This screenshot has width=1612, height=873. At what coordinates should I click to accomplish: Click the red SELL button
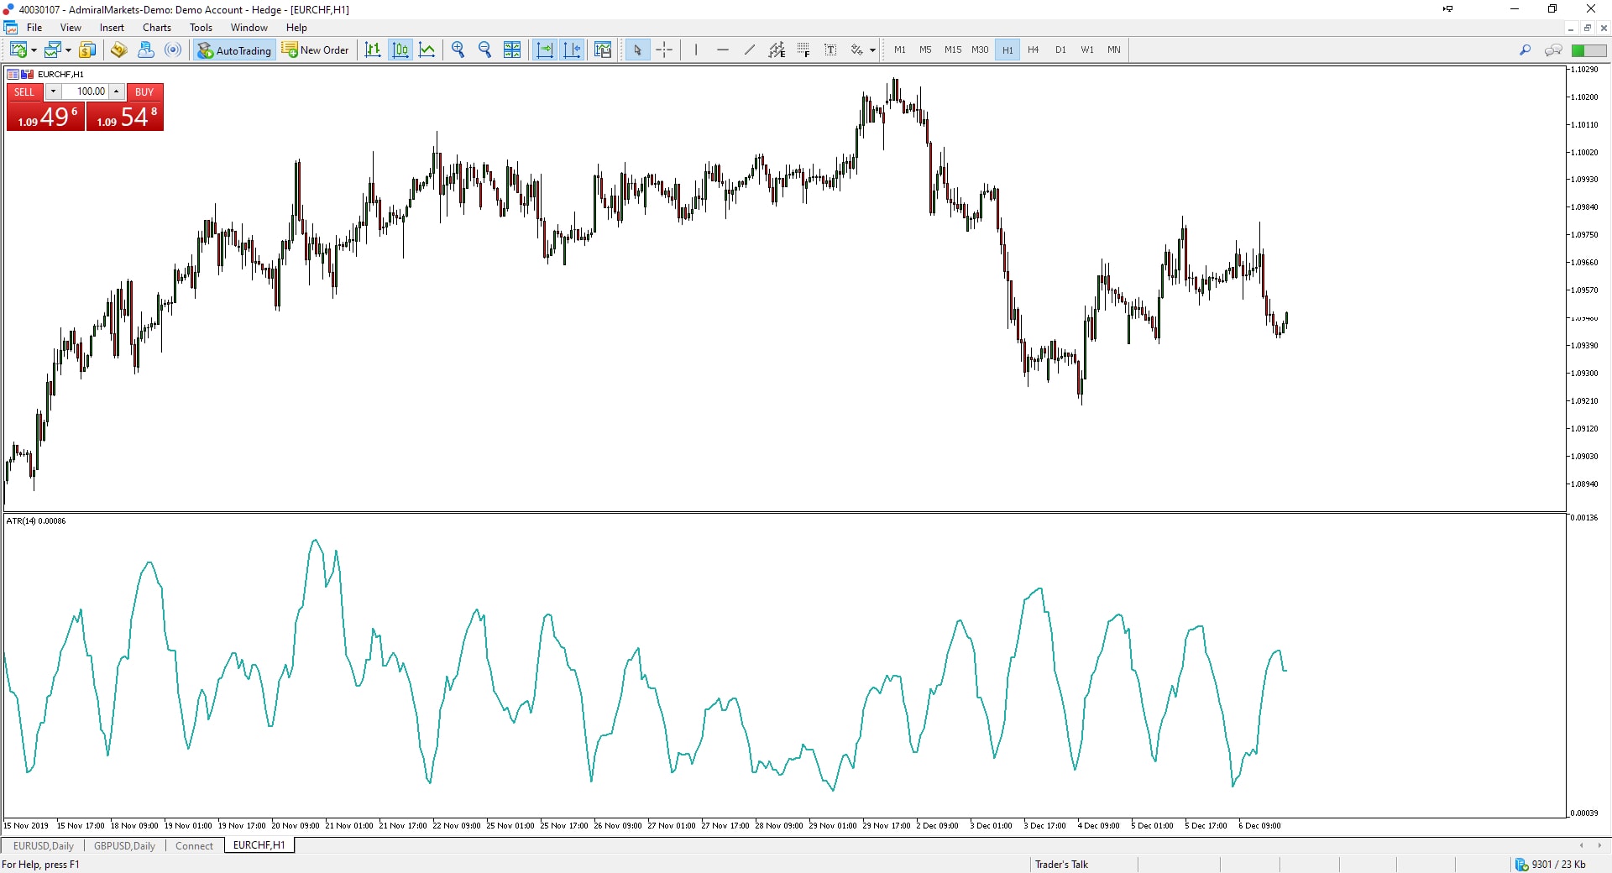(24, 92)
